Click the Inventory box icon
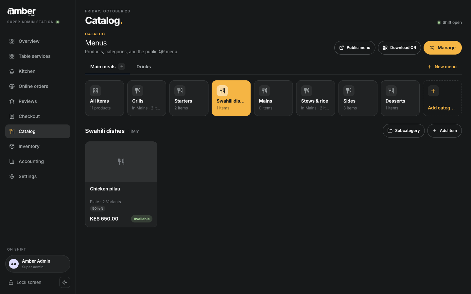 click(12, 146)
